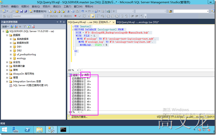The height and width of the screenshot is (135, 216).
Task: Click the Comment out selected lines icon
Action: click(122, 16)
